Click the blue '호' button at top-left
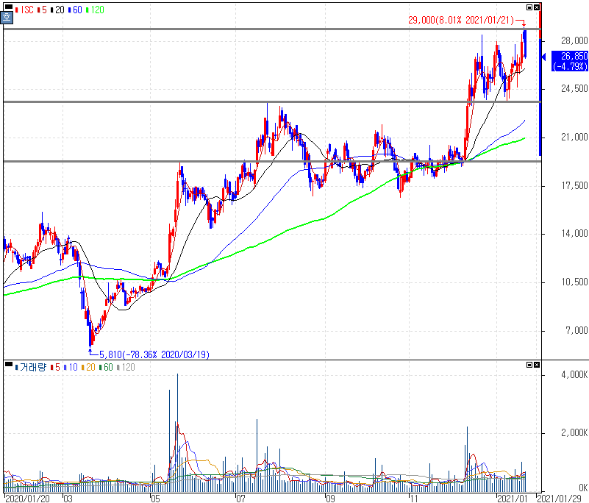The height and width of the screenshot is (503, 589). 7,17
